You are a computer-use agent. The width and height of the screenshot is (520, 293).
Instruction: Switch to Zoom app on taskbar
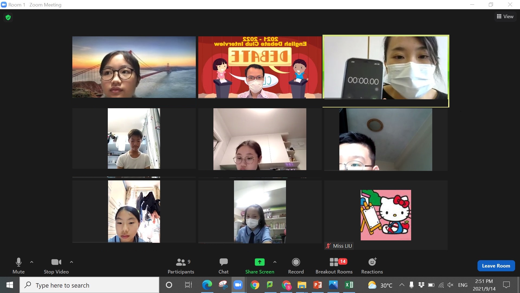238,285
